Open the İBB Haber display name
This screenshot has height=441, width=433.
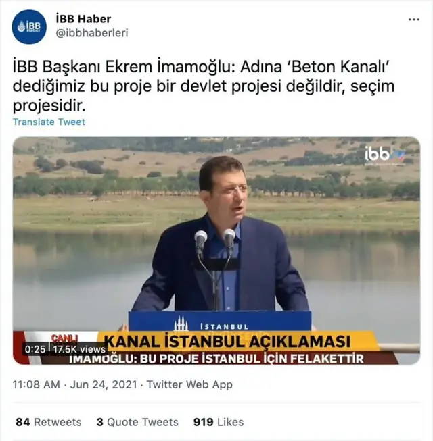click(83, 19)
